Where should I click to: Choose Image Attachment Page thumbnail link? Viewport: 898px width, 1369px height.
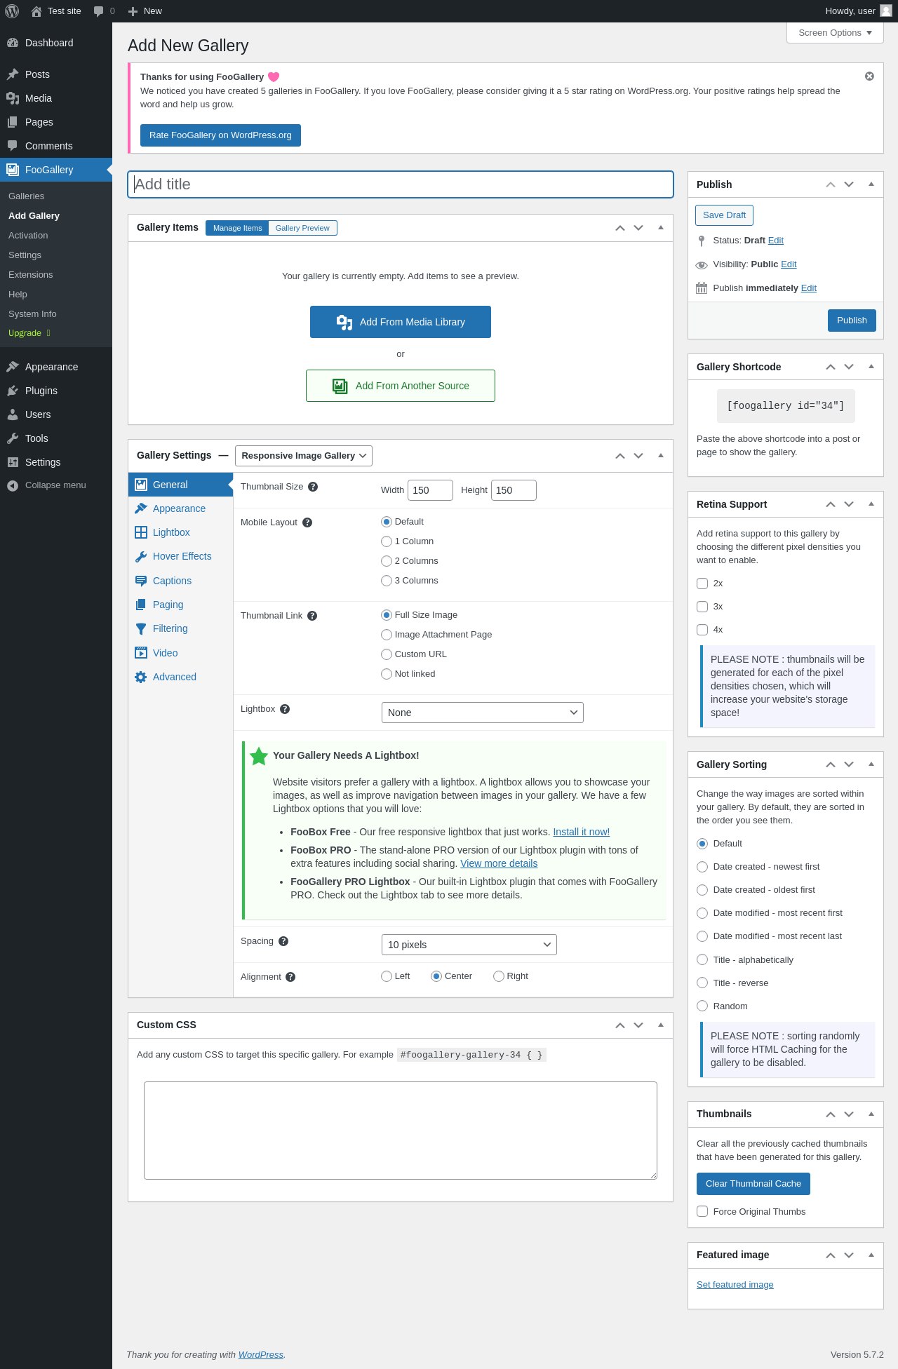[387, 635]
